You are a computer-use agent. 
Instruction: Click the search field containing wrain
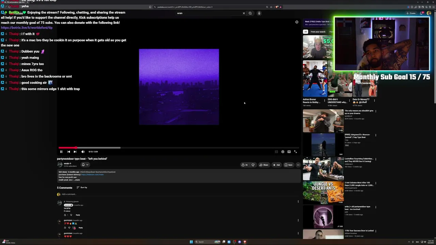pos(208,13)
